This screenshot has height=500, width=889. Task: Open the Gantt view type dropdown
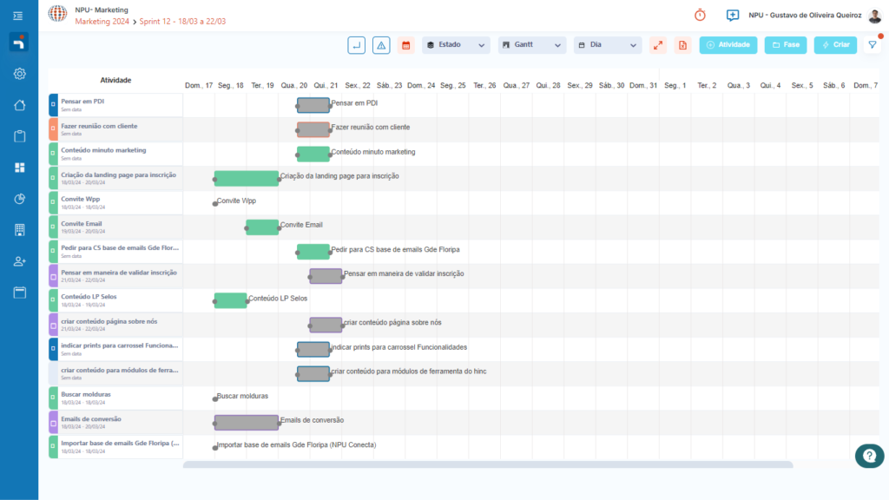531,45
